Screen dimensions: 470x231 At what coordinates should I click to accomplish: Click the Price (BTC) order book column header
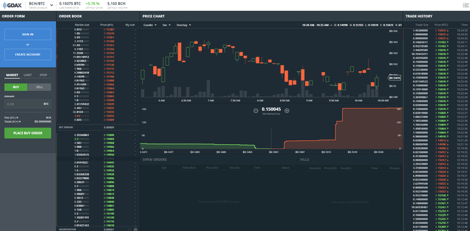coord(107,25)
